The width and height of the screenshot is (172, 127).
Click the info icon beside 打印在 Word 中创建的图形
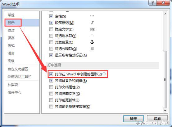(104, 74)
